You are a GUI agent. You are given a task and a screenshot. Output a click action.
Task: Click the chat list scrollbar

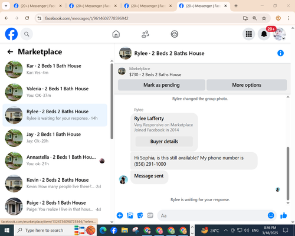(112, 101)
